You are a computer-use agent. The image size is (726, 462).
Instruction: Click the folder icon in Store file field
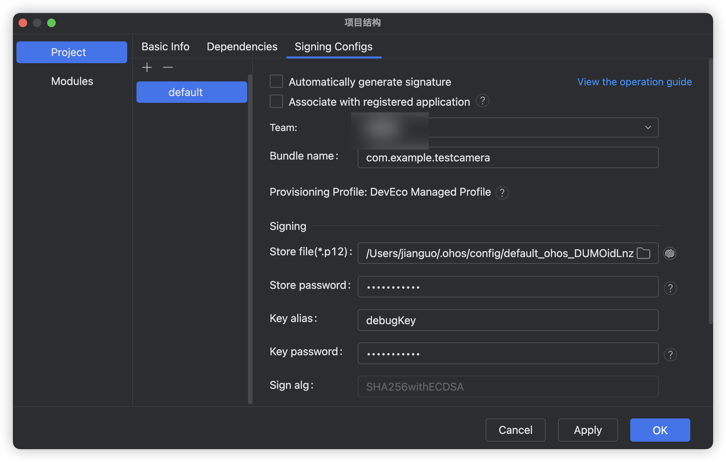pyautogui.click(x=643, y=253)
